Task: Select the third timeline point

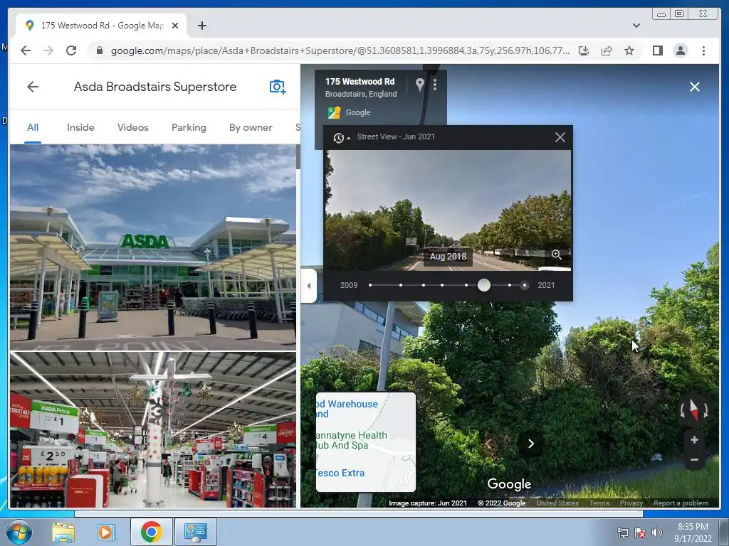Action: pyautogui.click(x=424, y=285)
